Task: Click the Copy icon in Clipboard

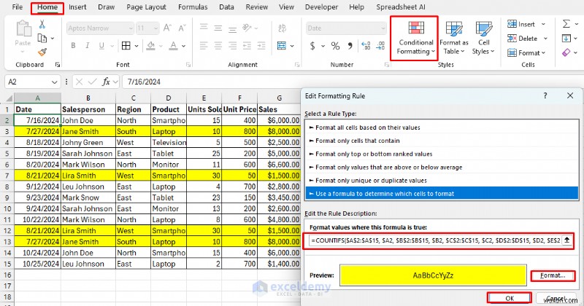Action: [x=42, y=39]
